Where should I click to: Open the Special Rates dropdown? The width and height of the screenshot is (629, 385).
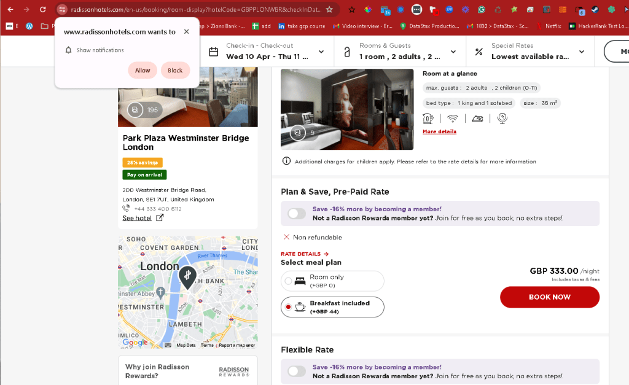pos(530,52)
